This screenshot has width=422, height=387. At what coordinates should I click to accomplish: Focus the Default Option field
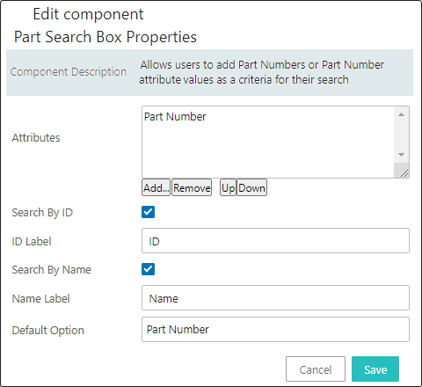[x=275, y=330]
